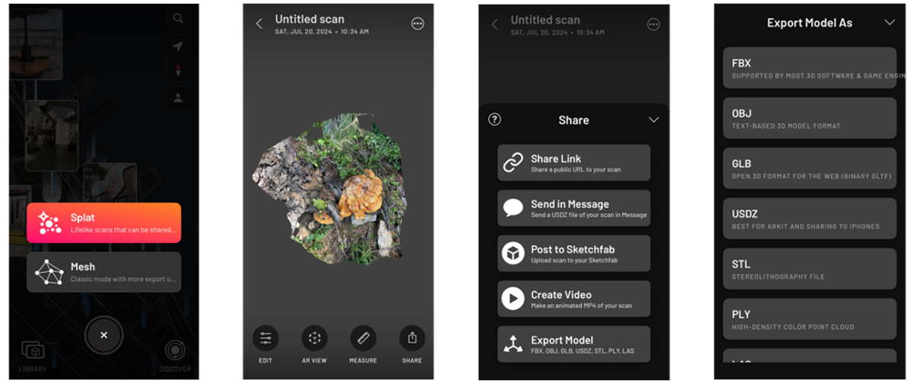Export model as USDZ
Viewport: 915px width, 381px height.
click(810, 219)
